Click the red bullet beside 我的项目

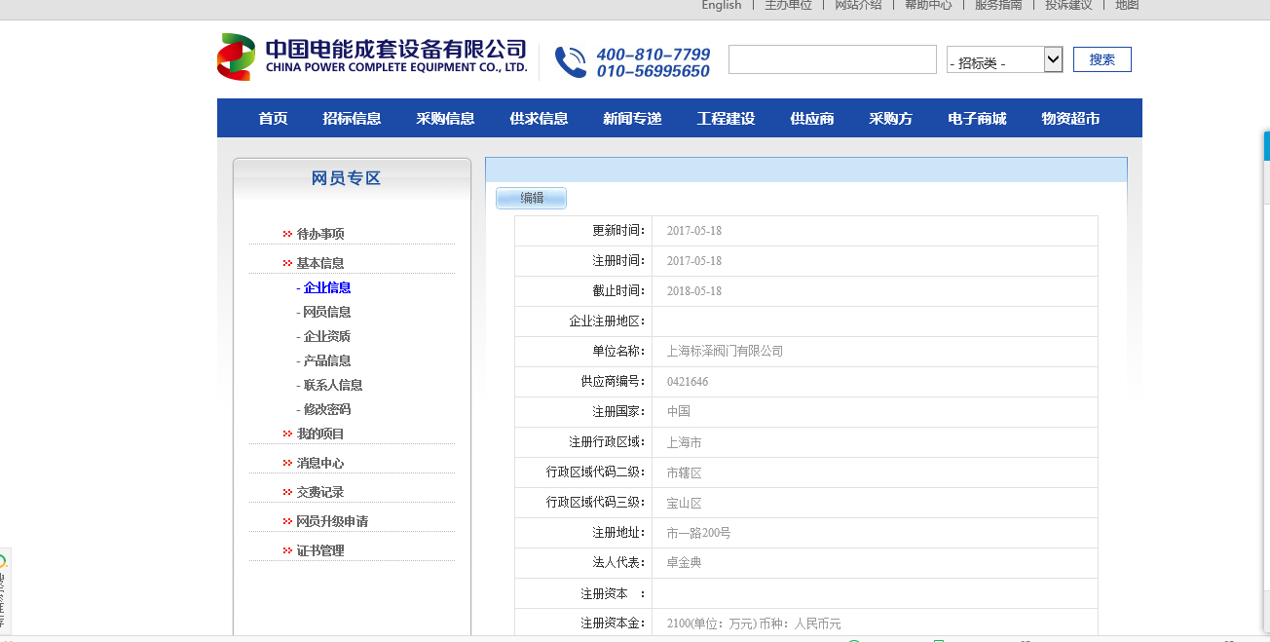pyautogui.click(x=287, y=434)
